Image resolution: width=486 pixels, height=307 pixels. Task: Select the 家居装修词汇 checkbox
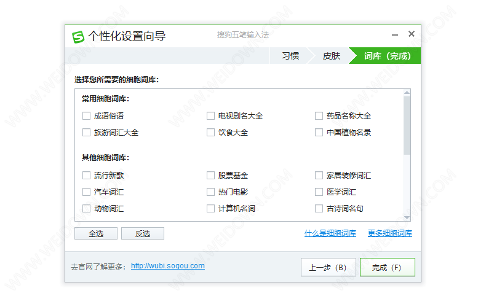tap(319, 176)
